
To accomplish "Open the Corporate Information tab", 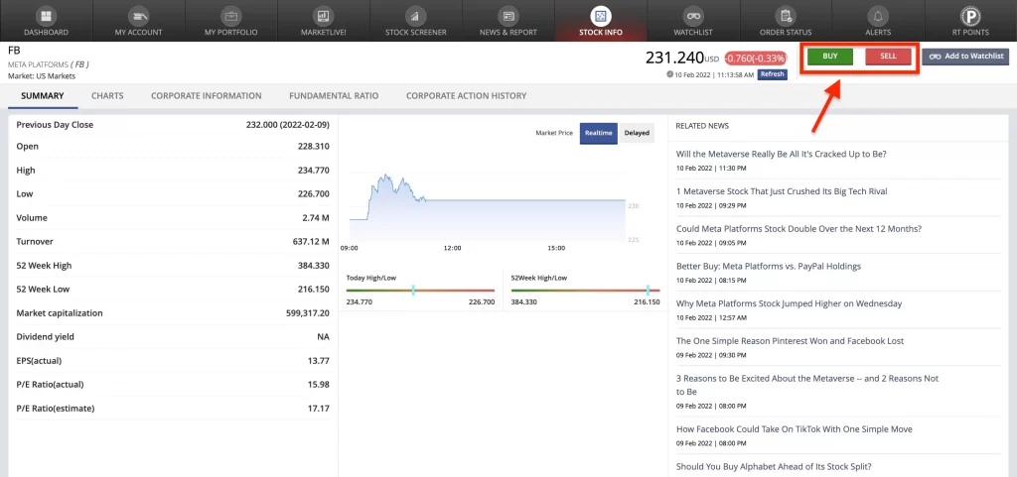I will point(207,96).
